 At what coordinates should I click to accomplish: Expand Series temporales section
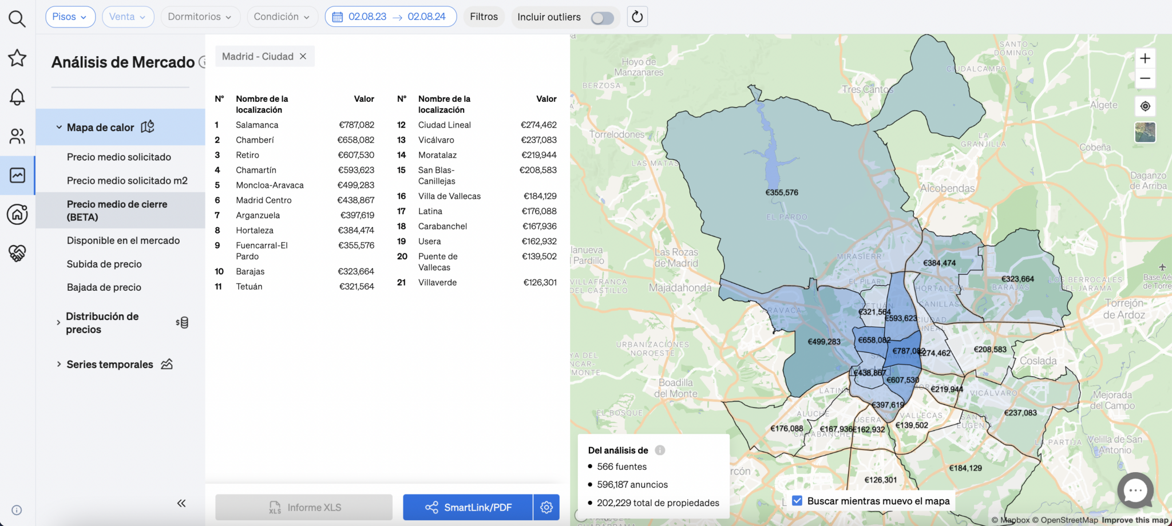coord(110,365)
